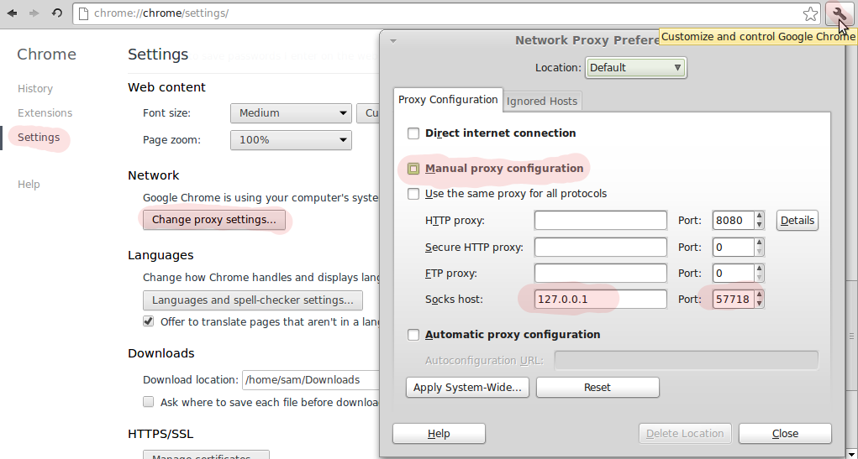Enable Direct internet connection
The image size is (858, 459).
[x=413, y=133]
